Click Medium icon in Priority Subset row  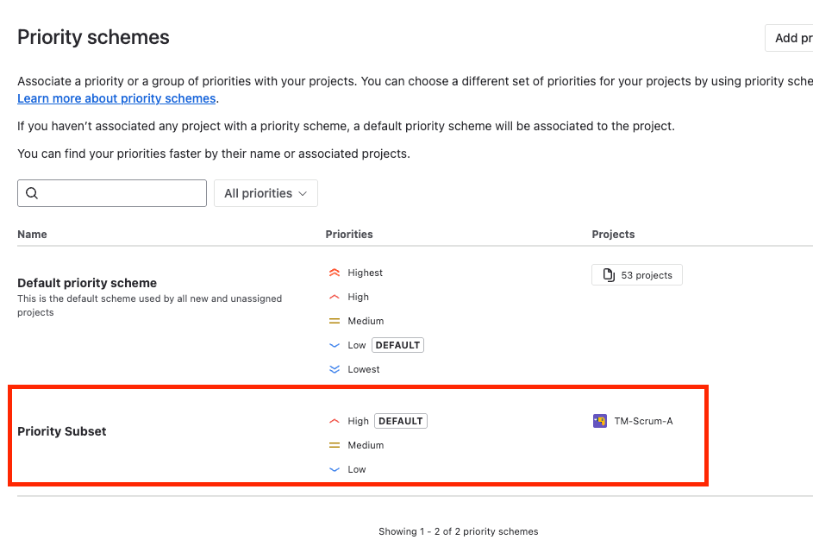[x=335, y=445]
